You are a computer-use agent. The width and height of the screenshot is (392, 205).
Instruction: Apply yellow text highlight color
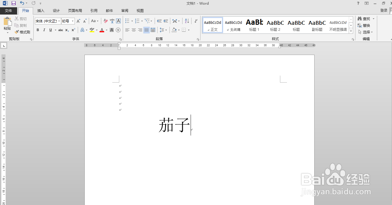point(92,30)
